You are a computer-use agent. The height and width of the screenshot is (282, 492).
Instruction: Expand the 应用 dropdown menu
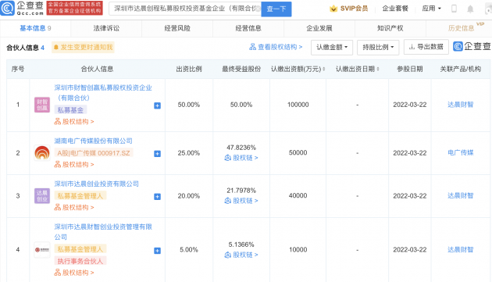coord(431,9)
